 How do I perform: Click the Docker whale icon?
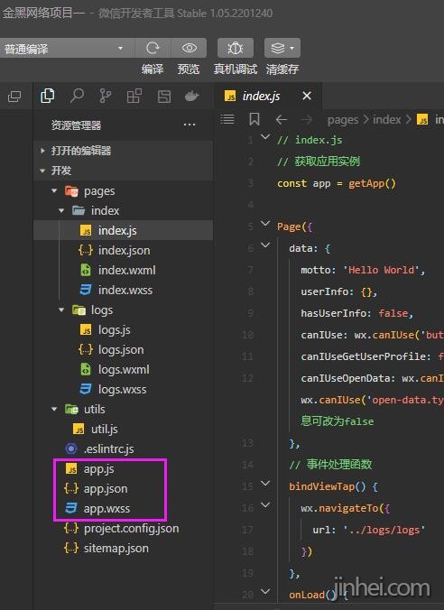192,96
